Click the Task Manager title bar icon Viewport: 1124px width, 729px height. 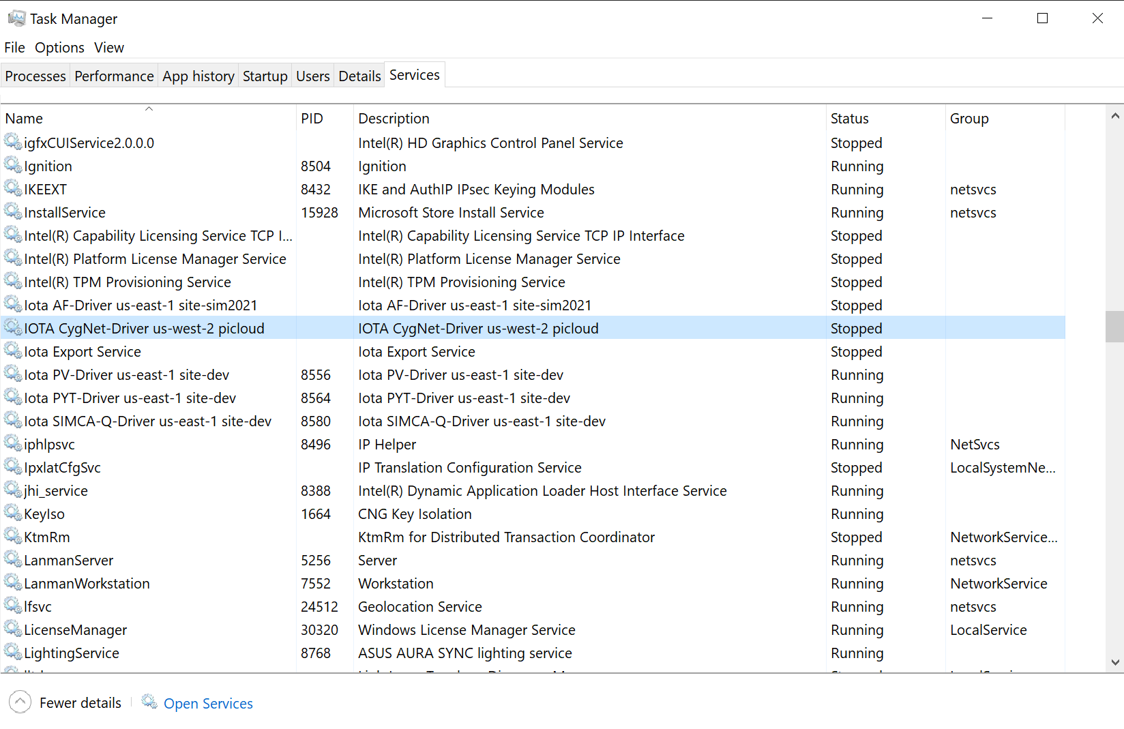16,18
